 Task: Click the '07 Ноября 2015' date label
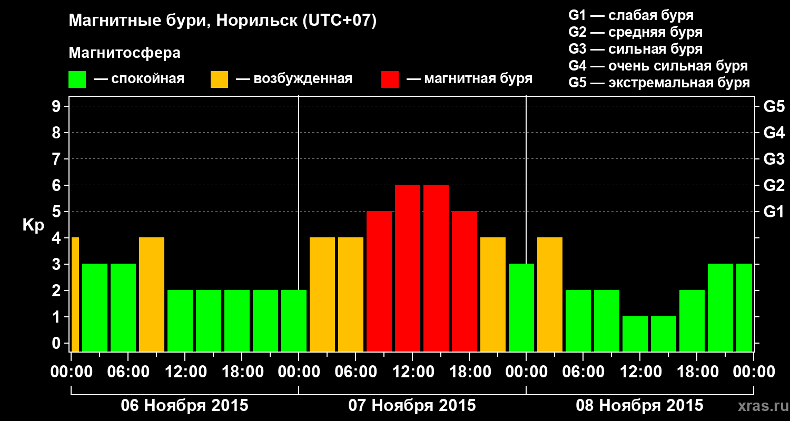coord(412,406)
